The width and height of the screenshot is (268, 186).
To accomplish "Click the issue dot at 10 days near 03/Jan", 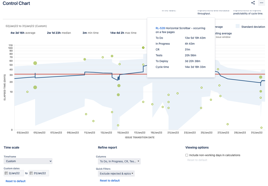I will click(x=27, y=92).
